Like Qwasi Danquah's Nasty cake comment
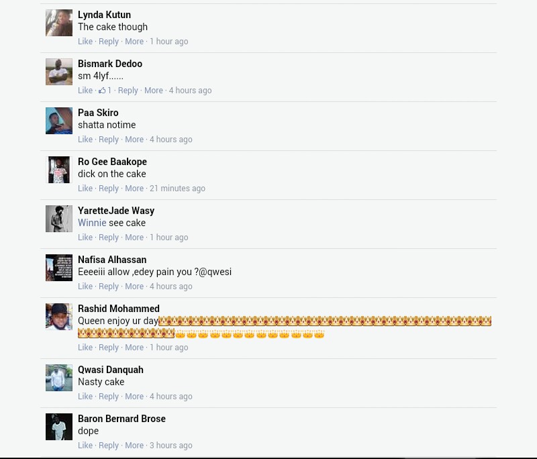Image resolution: width=537 pixels, height=459 pixels. click(x=85, y=397)
